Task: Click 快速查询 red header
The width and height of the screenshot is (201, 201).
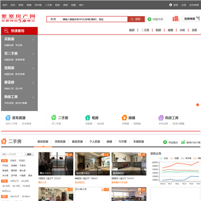Action: pos(20,31)
